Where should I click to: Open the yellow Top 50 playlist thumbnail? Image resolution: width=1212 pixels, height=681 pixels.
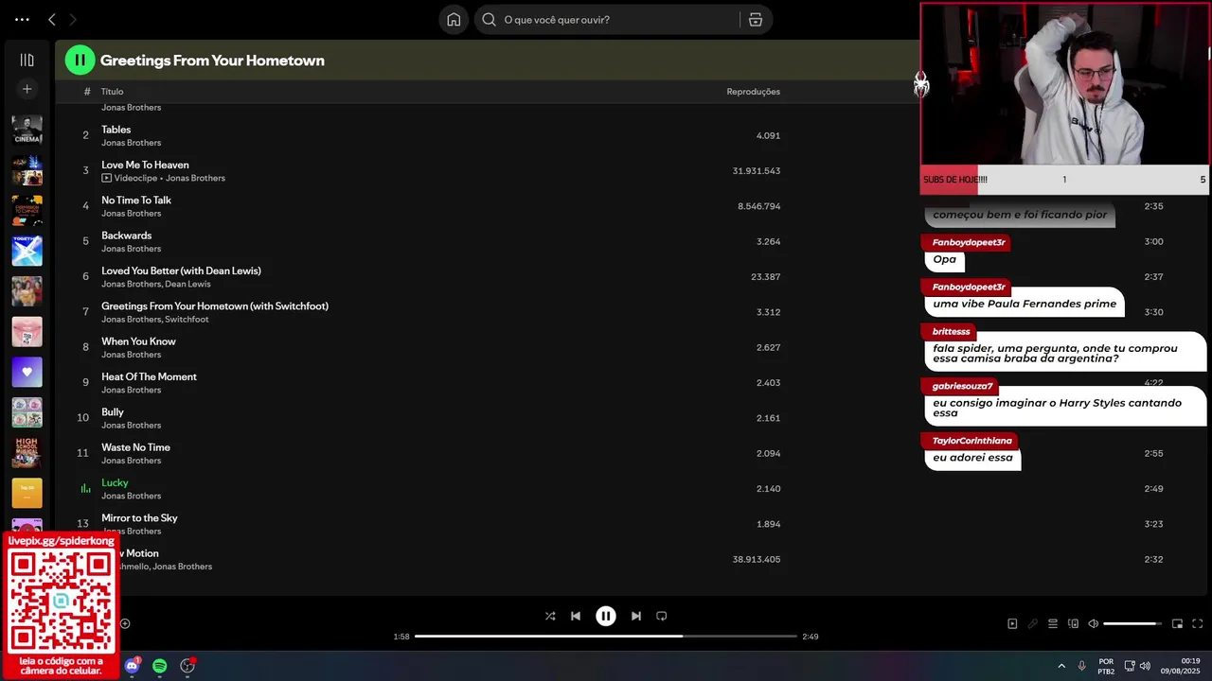27,493
